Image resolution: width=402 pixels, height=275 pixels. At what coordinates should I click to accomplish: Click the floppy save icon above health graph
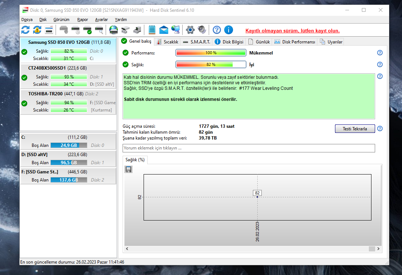point(128,169)
